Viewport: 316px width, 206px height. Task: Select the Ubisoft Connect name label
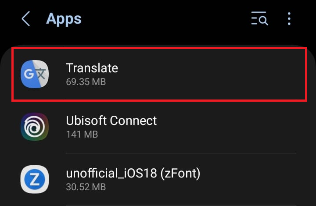[x=111, y=121]
